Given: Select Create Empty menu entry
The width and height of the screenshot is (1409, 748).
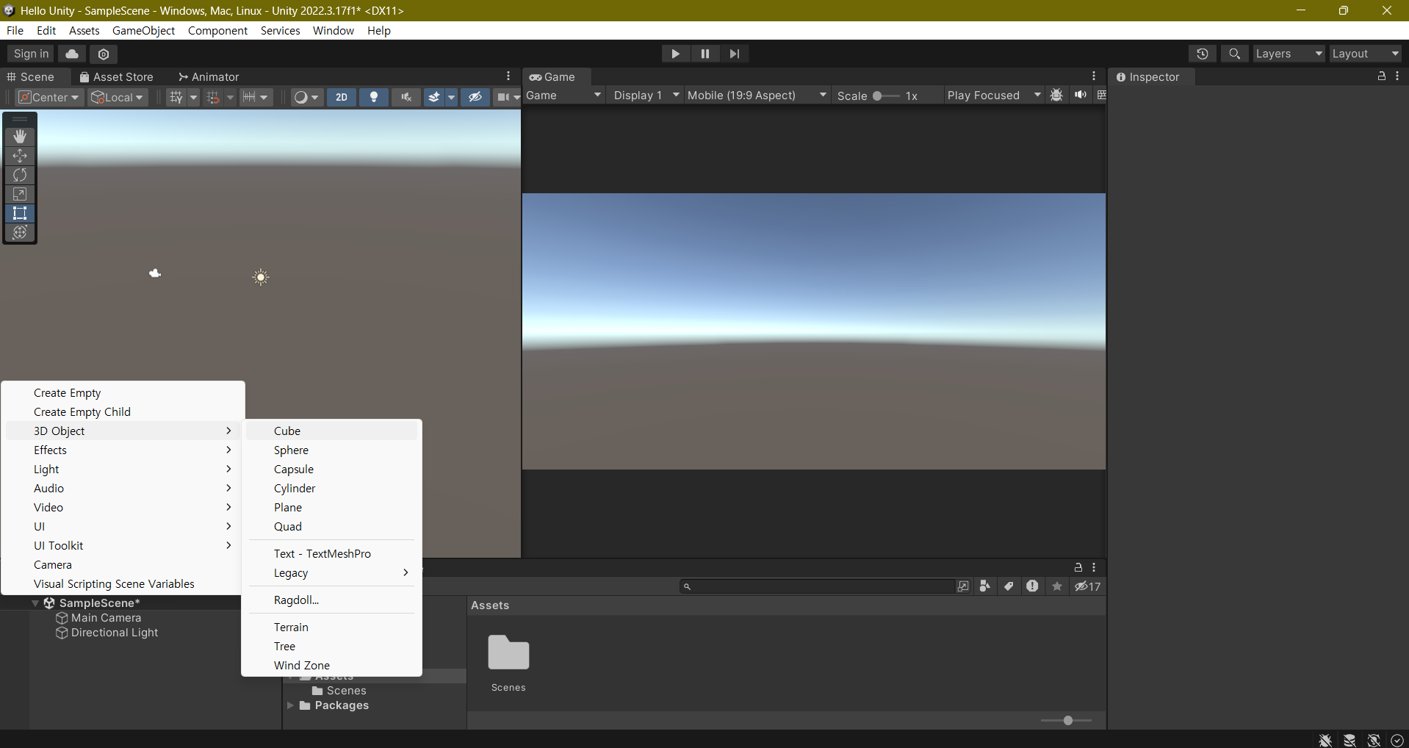Looking at the screenshot, I should pos(123,393).
